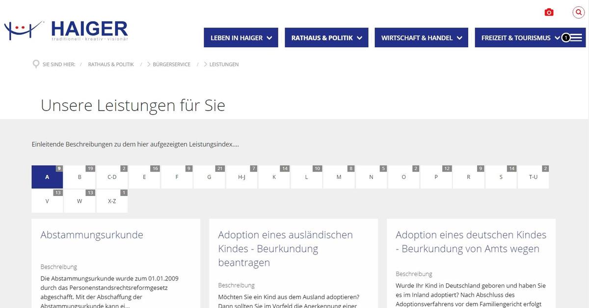
Task: Open the RATHAUS & POLITIK menu
Action: pos(326,37)
